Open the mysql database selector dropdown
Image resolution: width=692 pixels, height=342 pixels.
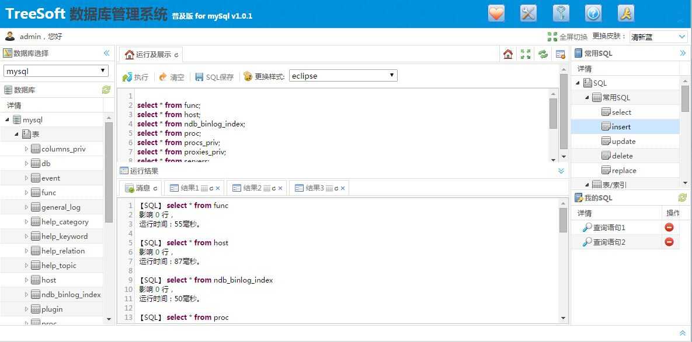point(56,71)
